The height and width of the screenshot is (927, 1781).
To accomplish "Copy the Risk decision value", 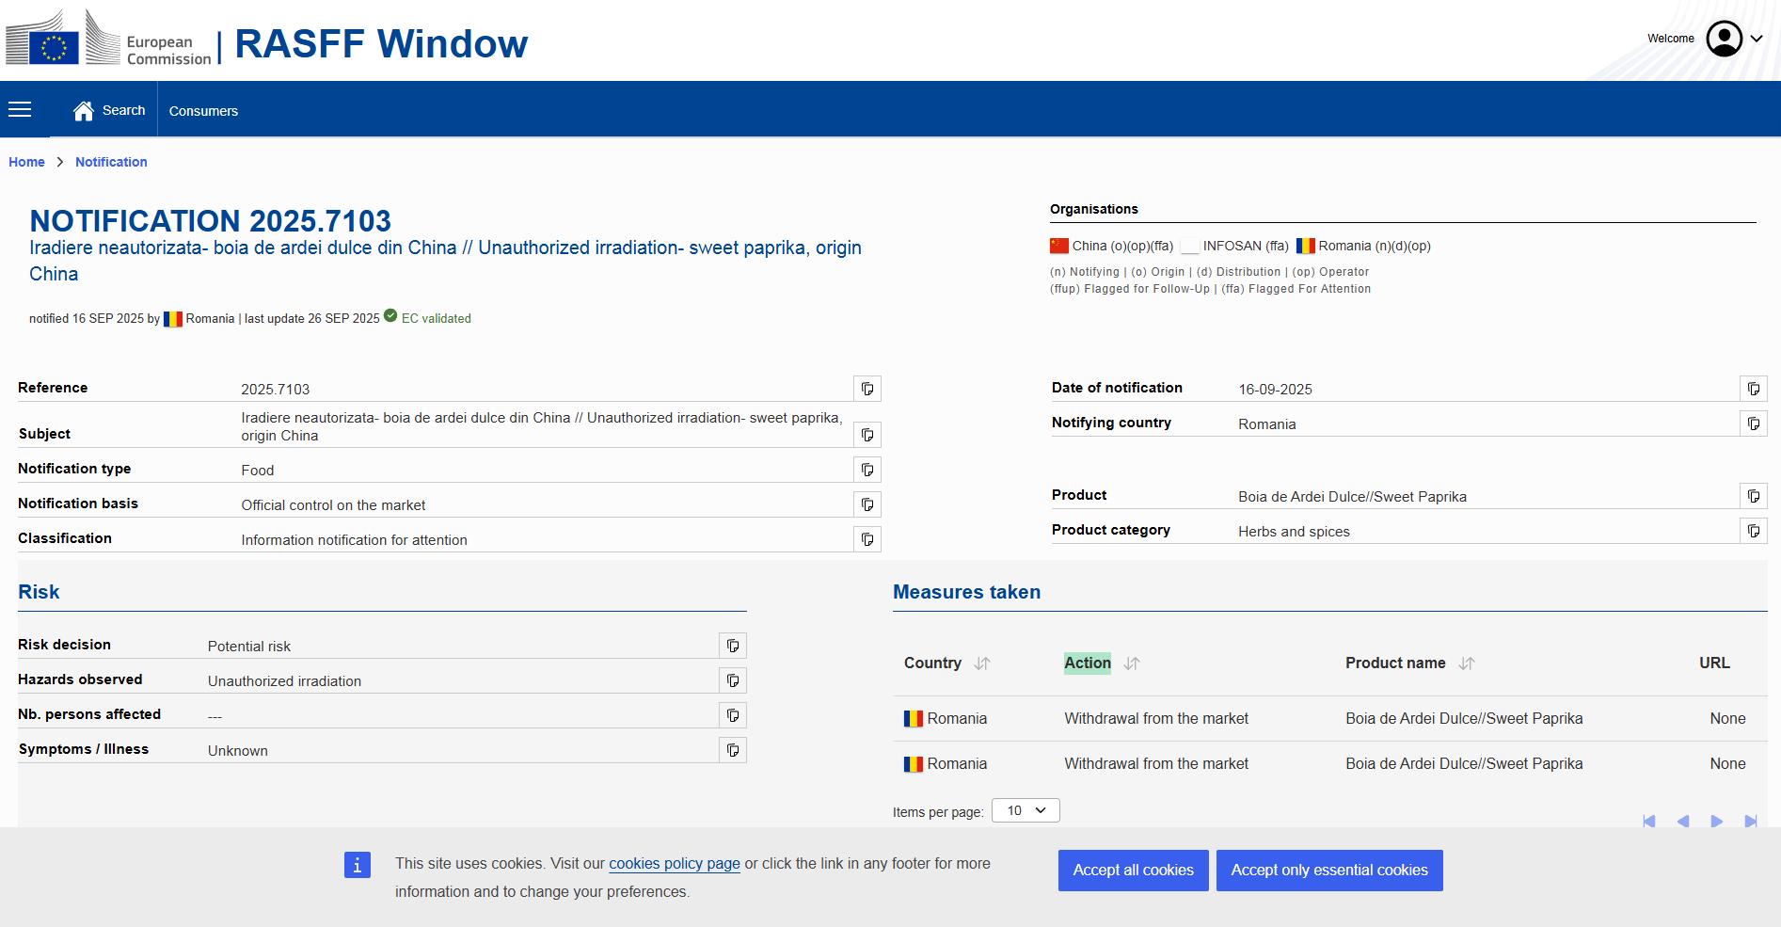I will [732, 646].
